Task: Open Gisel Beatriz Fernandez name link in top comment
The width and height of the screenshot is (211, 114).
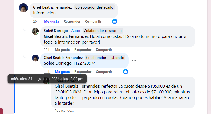Action: tap(52, 7)
